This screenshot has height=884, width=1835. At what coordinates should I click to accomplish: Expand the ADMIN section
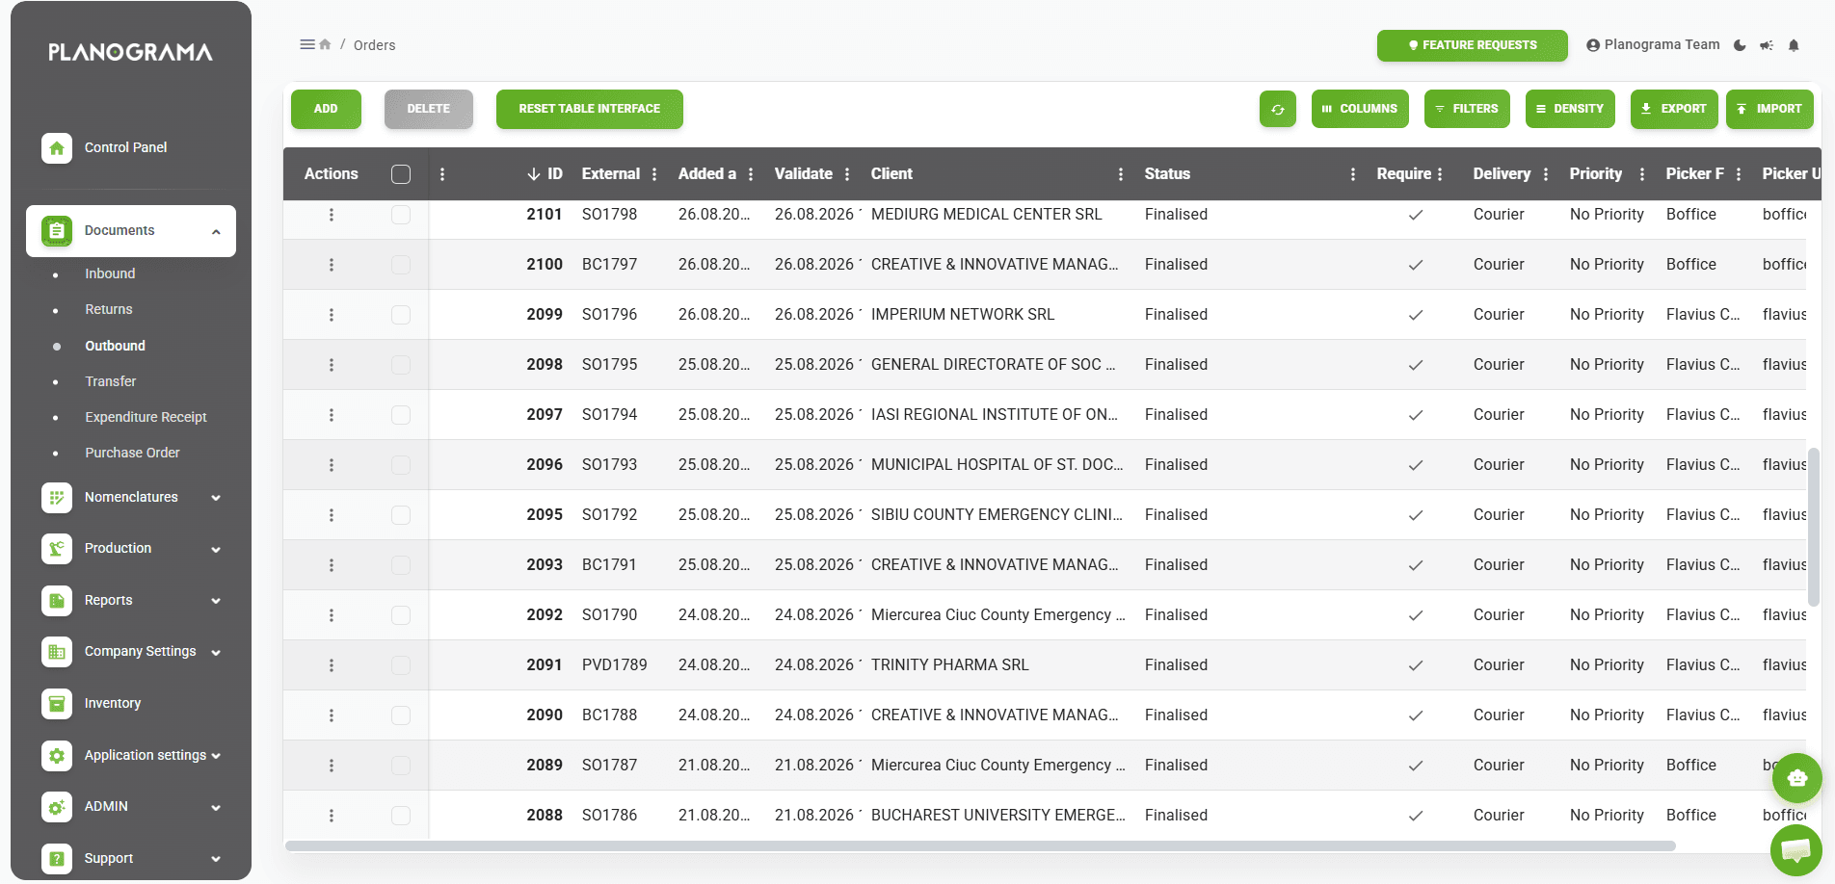[131, 807]
